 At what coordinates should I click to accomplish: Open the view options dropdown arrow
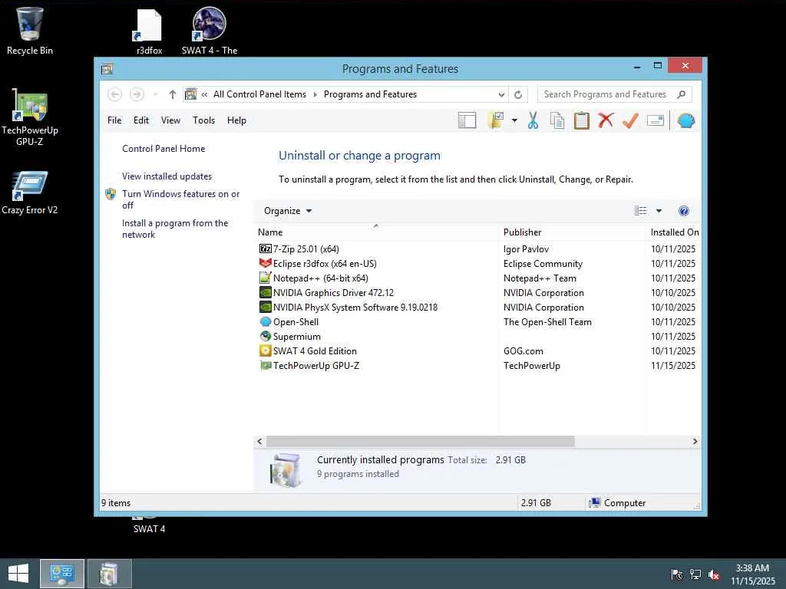coord(659,211)
